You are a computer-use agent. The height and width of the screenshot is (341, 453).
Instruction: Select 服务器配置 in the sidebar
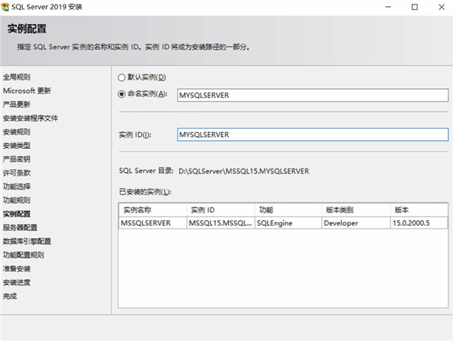point(20,227)
